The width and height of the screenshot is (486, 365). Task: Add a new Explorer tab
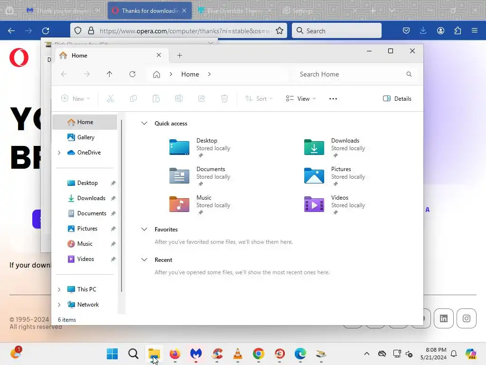(180, 56)
